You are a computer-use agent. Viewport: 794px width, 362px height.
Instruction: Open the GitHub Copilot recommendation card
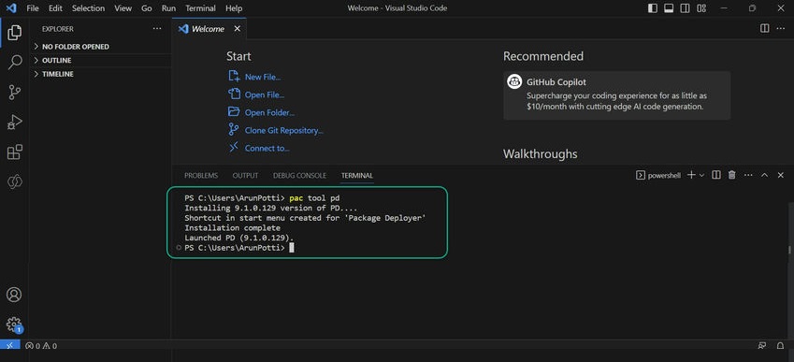(x=616, y=95)
